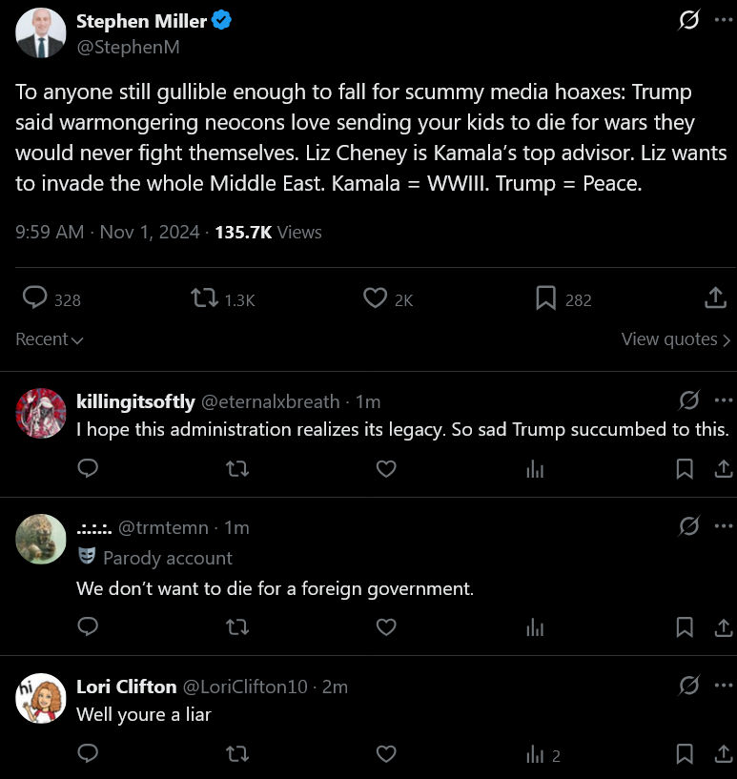Repost the @trmtemn reply
This screenshot has width=737, height=779.
(x=237, y=627)
